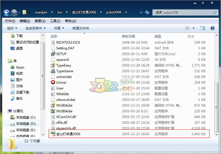The width and height of the screenshot is (221, 154).
Task: Open the 共享 dropdown
Action: click(59, 28)
